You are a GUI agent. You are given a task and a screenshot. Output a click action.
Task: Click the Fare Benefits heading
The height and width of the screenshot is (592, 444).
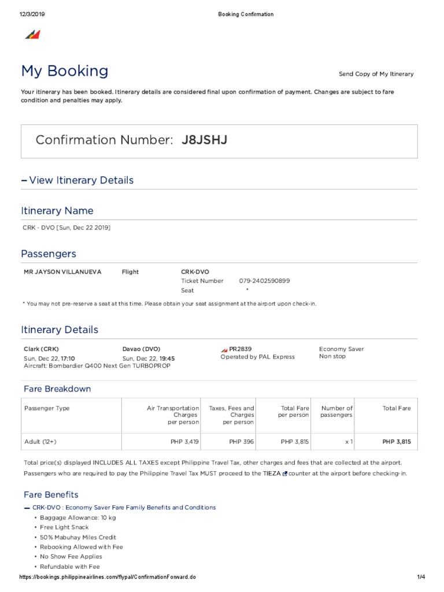click(51, 495)
